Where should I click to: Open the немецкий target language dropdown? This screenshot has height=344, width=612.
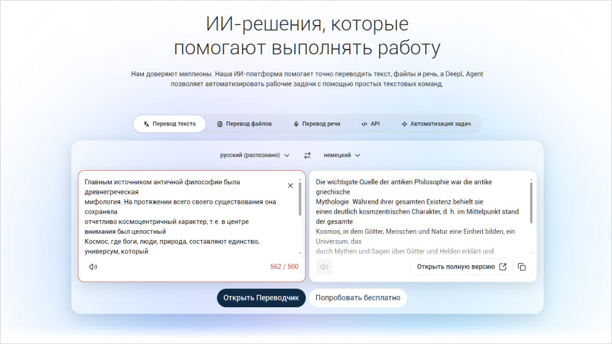click(342, 155)
